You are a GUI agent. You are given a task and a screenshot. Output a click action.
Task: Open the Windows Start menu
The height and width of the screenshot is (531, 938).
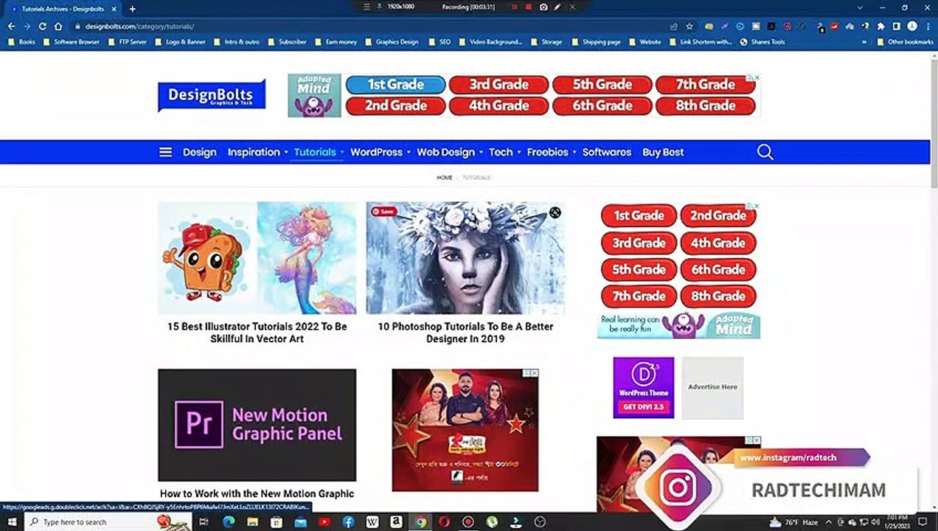pos(11,522)
